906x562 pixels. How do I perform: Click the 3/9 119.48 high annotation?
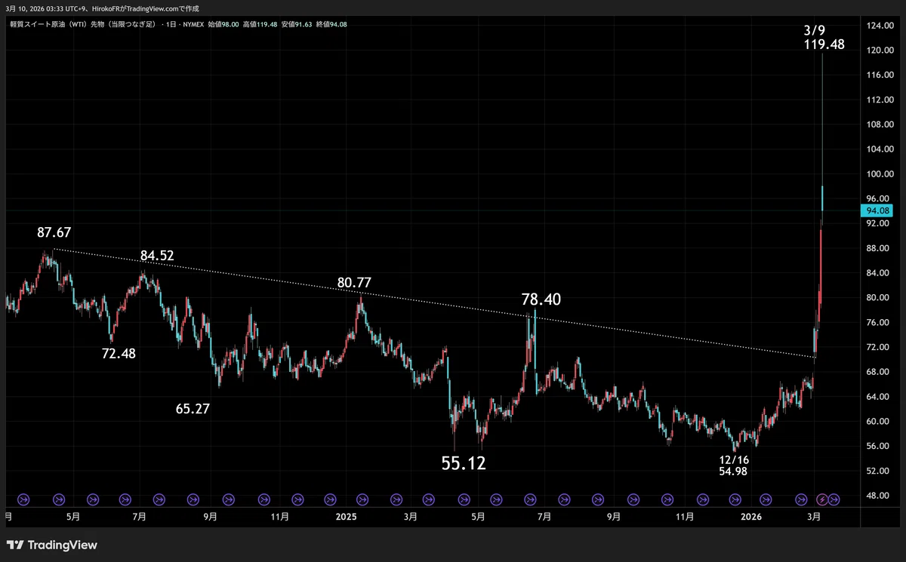click(824, 38)
